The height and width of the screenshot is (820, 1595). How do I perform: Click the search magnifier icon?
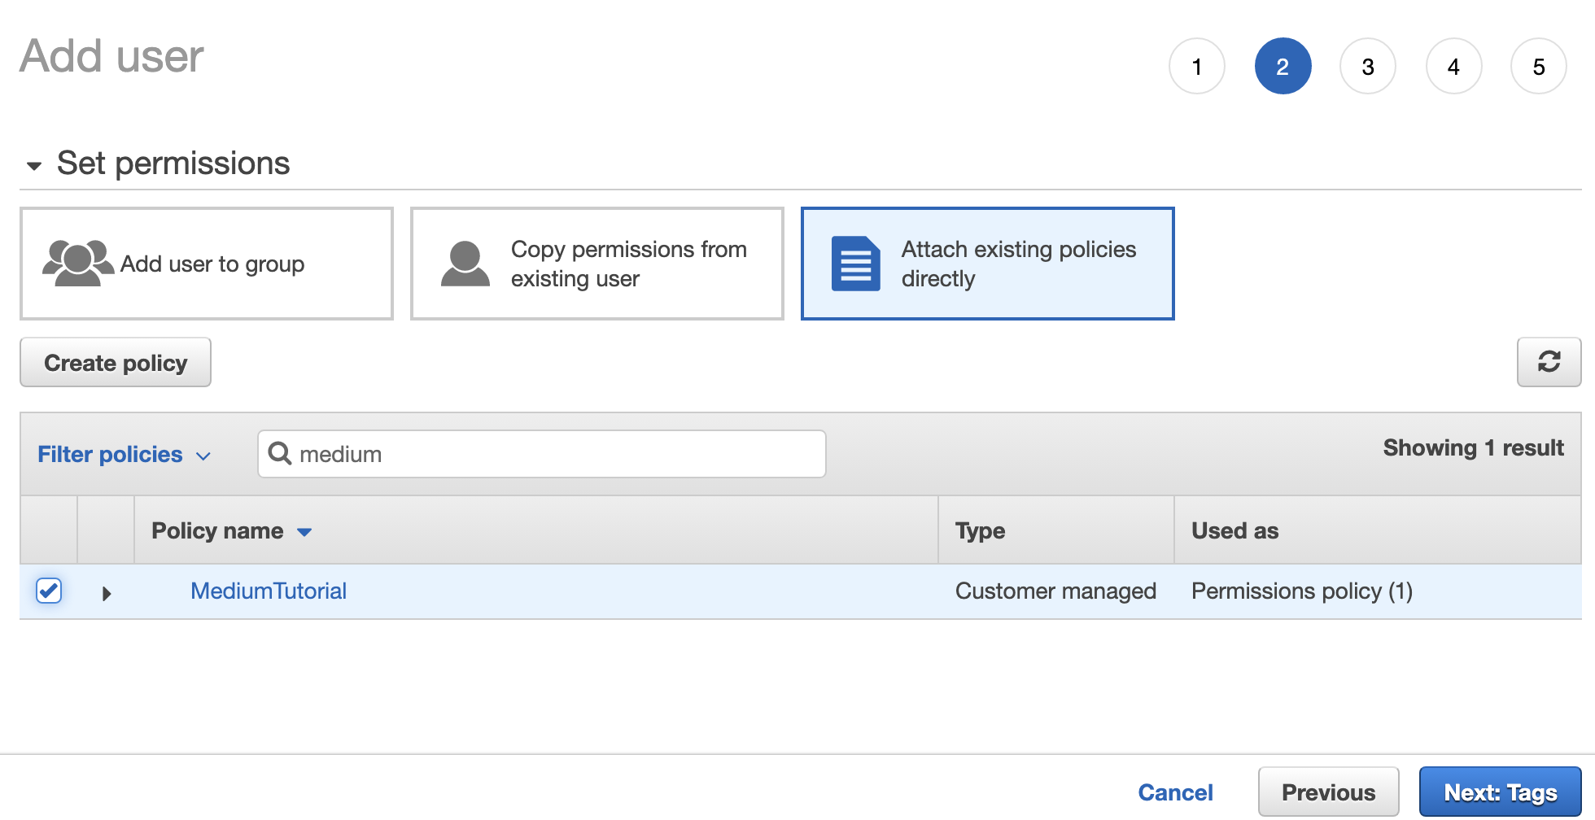tap(280, 453)
